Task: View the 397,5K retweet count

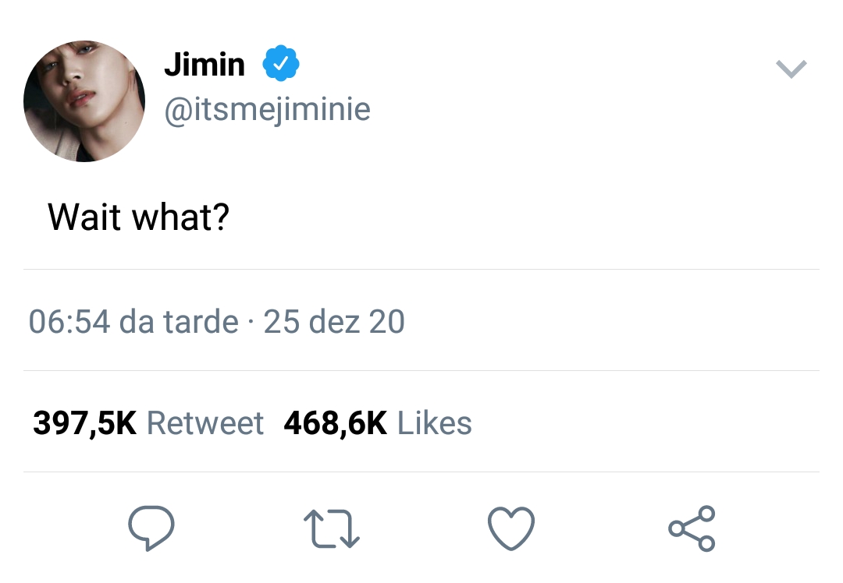Action: click(x=84, y=423)
